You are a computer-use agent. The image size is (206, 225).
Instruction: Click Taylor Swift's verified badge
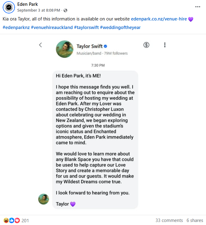coord(105,46)
